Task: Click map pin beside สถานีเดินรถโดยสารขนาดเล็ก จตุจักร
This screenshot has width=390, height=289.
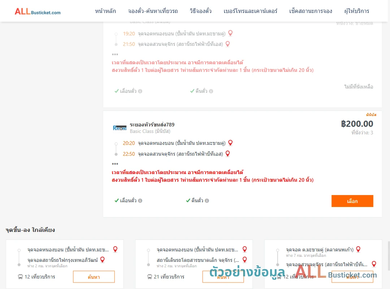Action: 245,260
